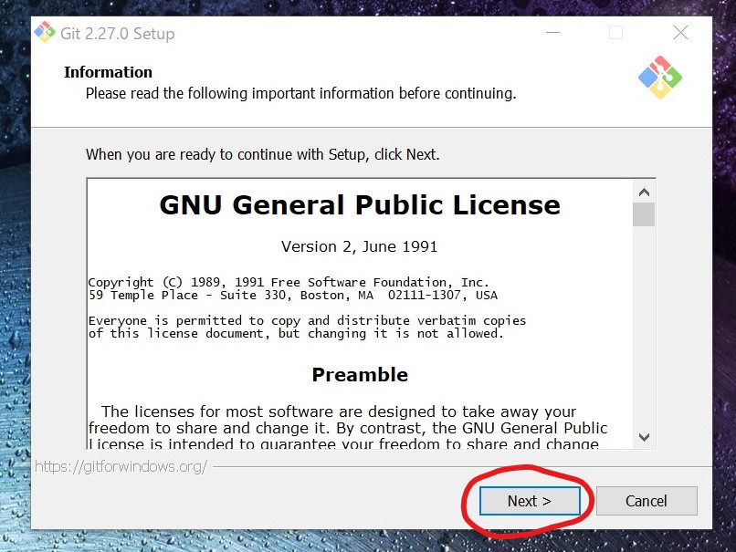Screen dimensions: 736x552
Task: Select the colorful Git setup application icon
Action: pos(45,32)
